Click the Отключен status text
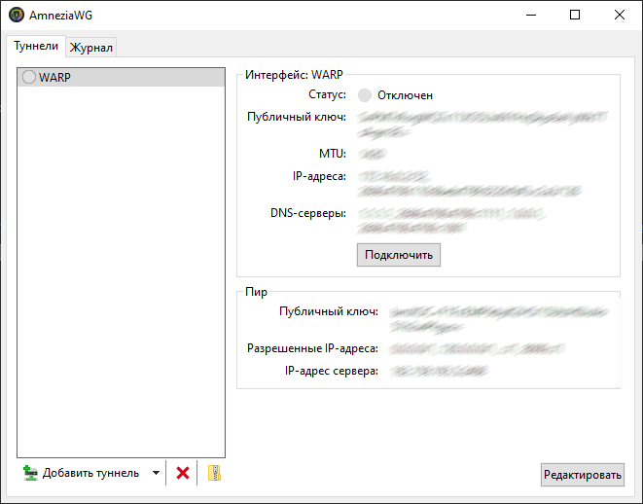This screenshot has height=504, width=643. click(405, 95)
